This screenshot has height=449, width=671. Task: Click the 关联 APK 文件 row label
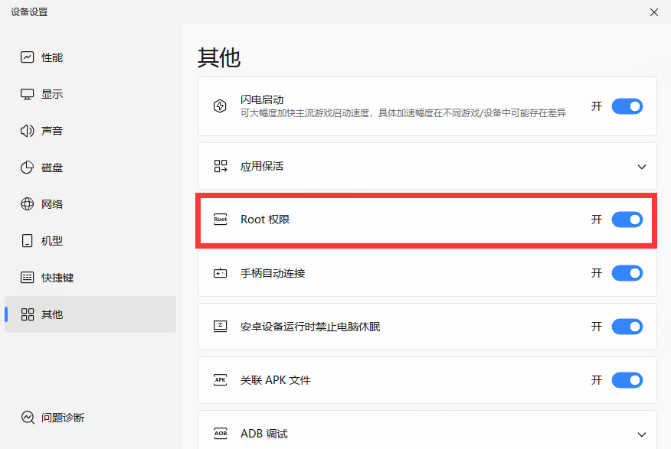tap(275, 380)
